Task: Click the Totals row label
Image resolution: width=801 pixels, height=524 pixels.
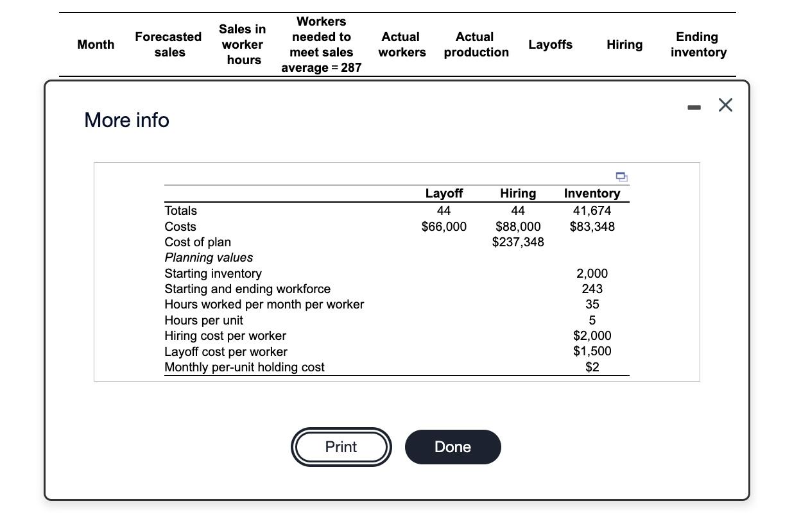Action: [181, 210]
